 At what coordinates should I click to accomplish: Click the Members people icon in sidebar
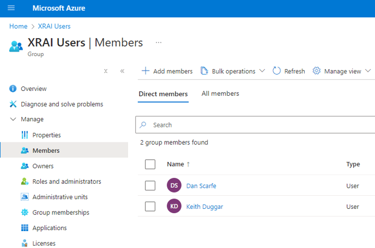pos(25,150)
